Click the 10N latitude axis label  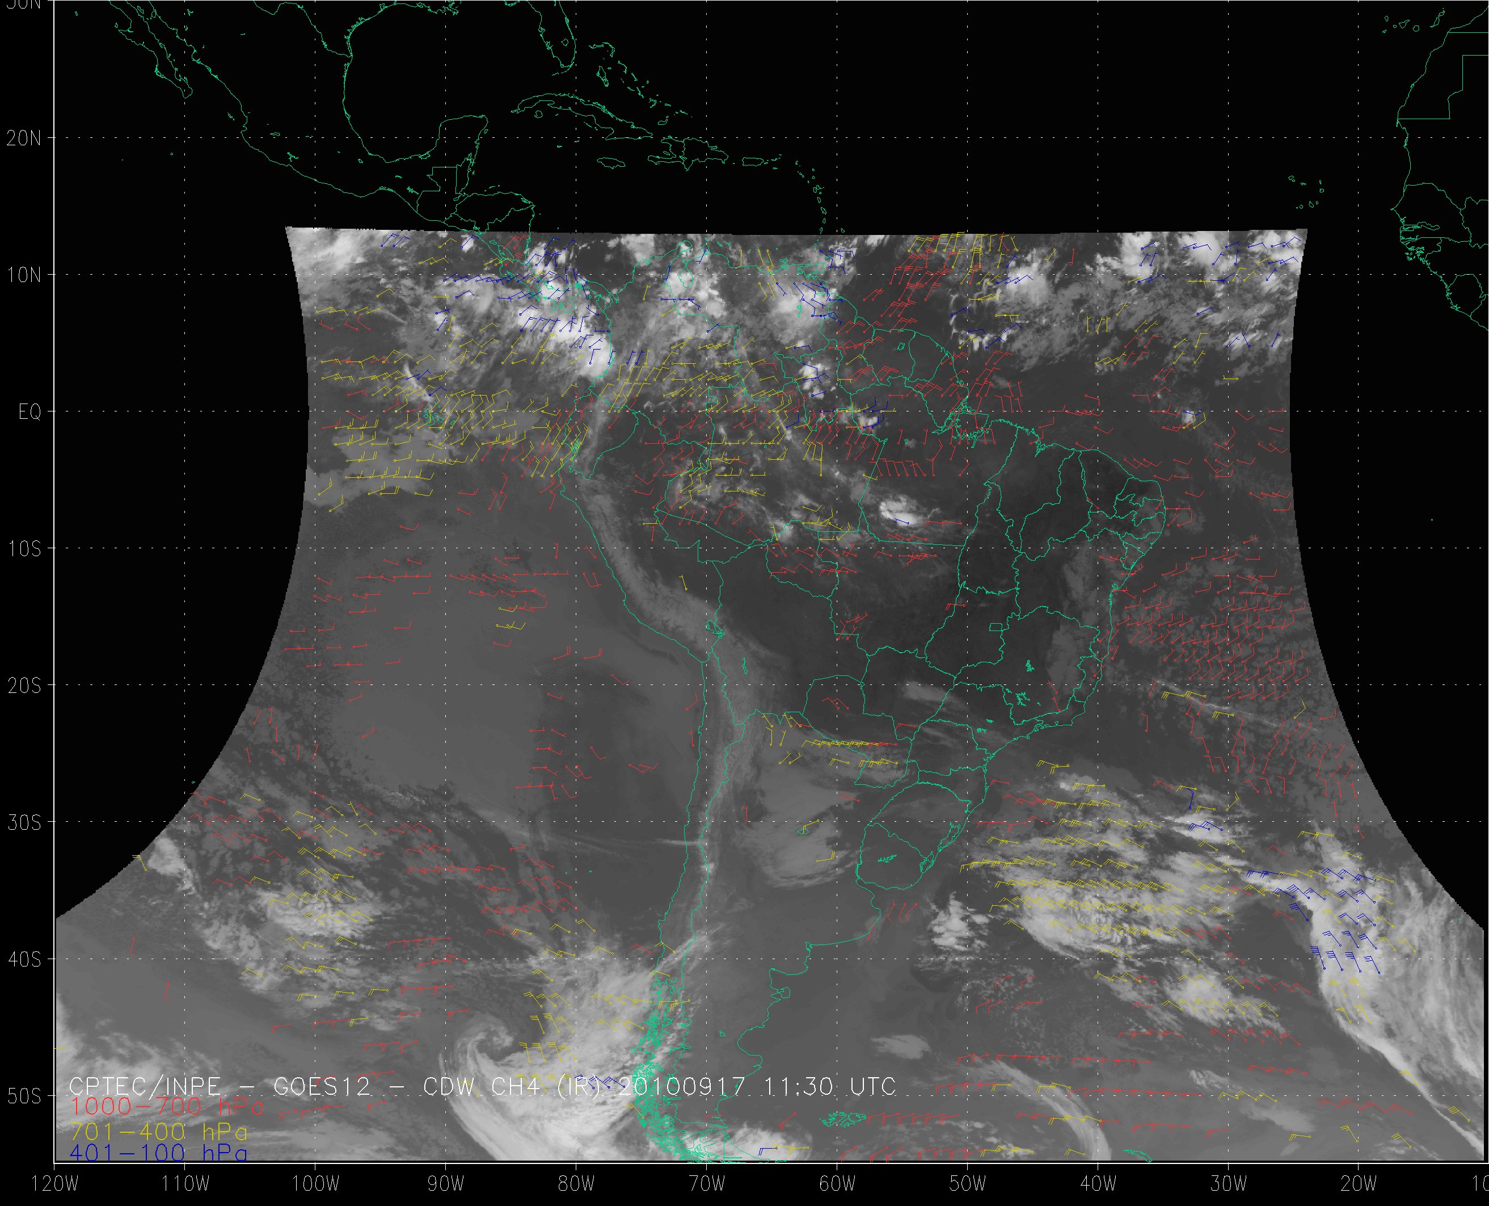pyautogui.click(x=24, y=275)
